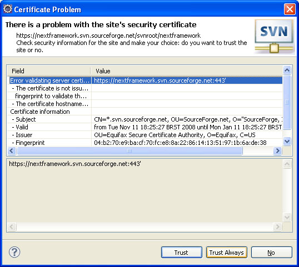Click the table's vertical scrollbar thumb
Image resolution: width=299 pixels, height=267 pixels.
point(287,102)
